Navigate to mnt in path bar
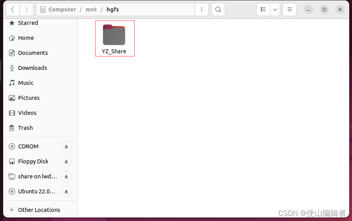352x221 pixels. [x=91, y=9]
